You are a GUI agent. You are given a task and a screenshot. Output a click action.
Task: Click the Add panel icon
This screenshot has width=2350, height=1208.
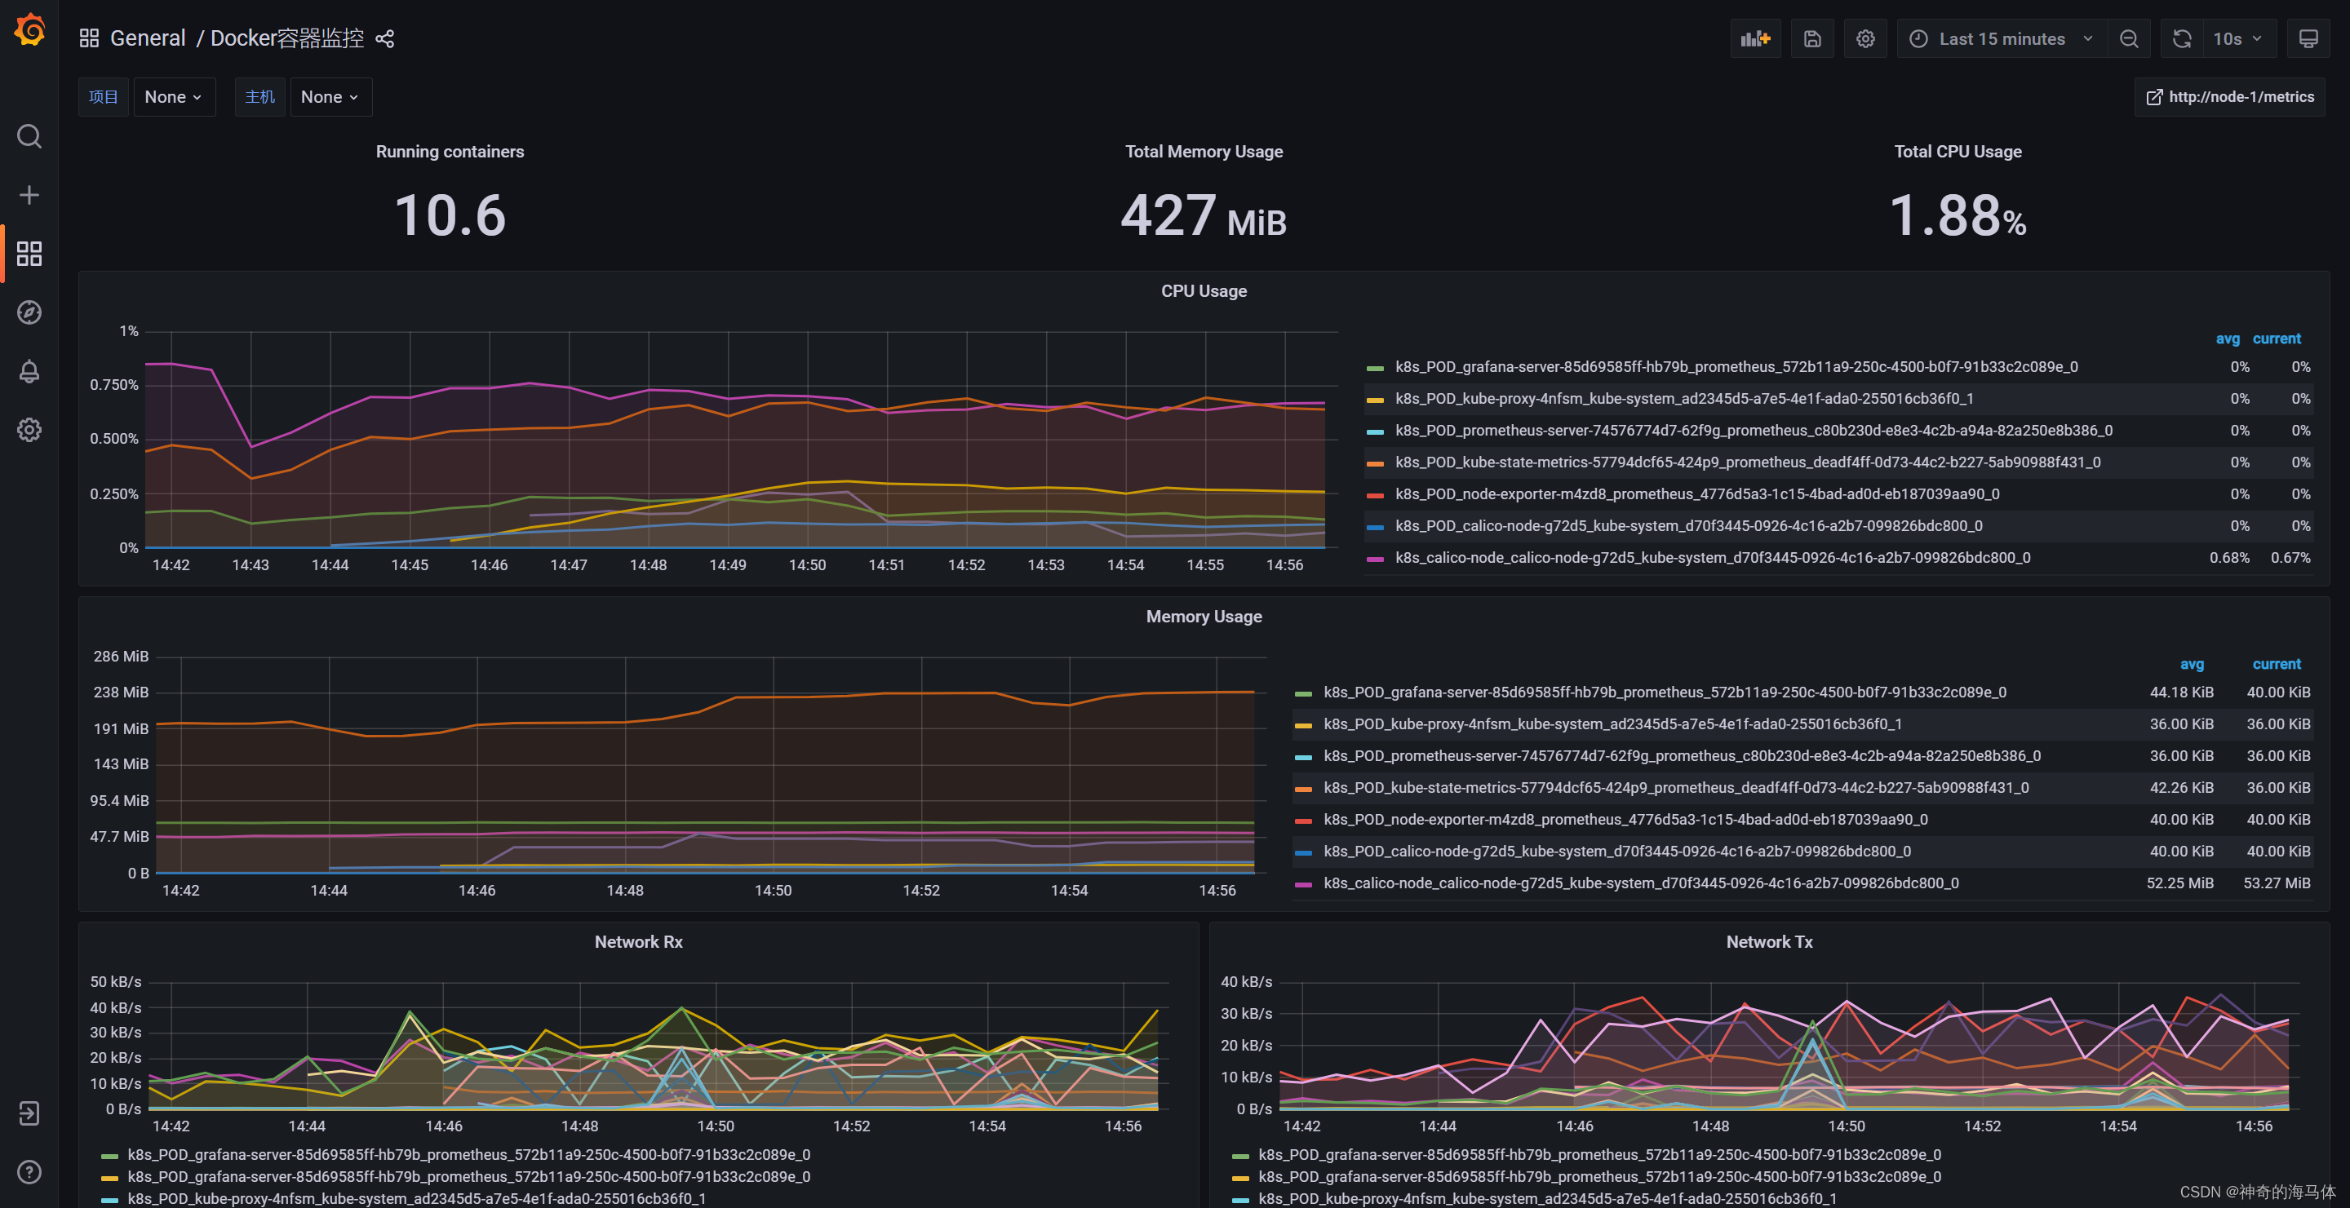pos(1755,38)
